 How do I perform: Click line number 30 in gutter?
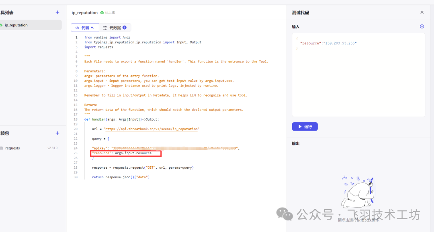(x=76, y=178)
